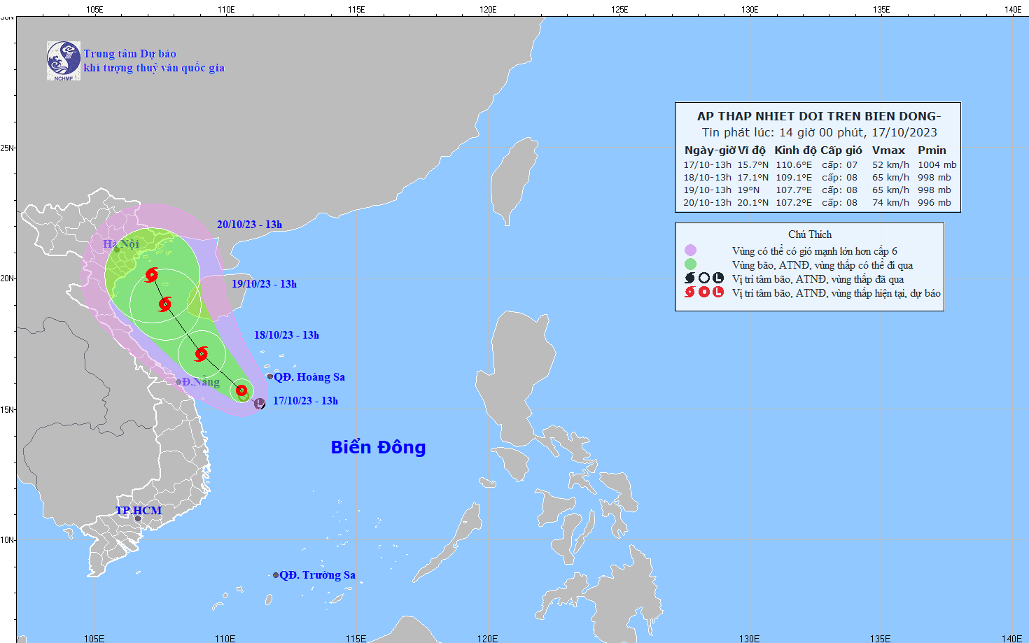This screenshot has width=1029, height=643.
Task: Click the '17/10/23 - 13h' position label
Action: tap(305, 401)
